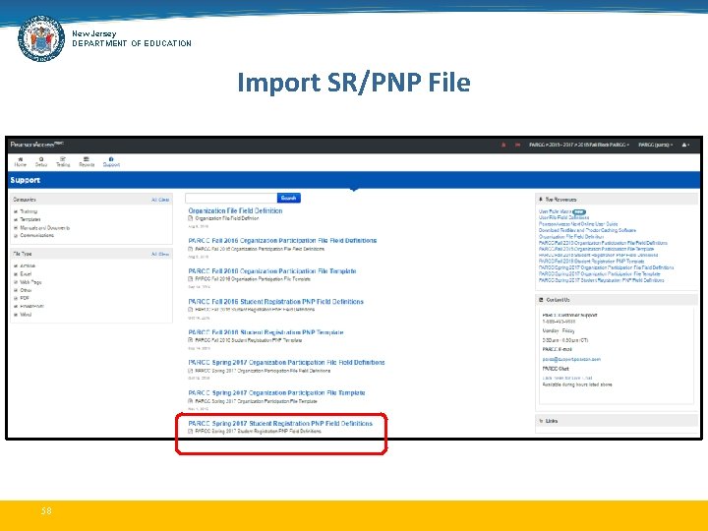Toggle the Manuals and Documents checkbox
Image resolution: width=708 pixels, height=531 pixels.
tap(16, 228)
